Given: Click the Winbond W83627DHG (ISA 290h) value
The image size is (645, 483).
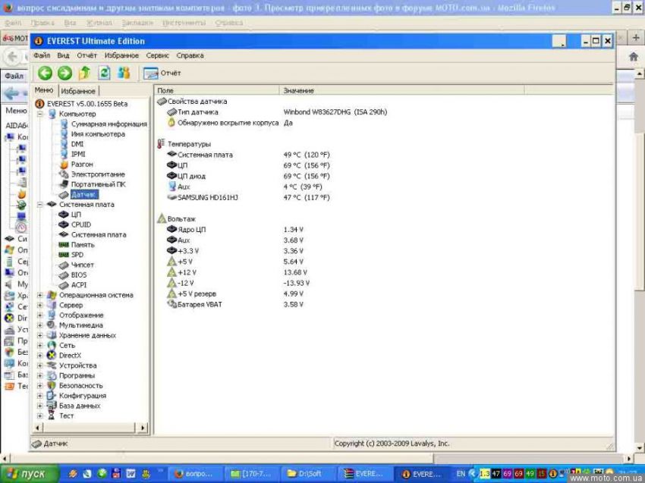Looking at the screenshot, I should [x=335, y=112].
